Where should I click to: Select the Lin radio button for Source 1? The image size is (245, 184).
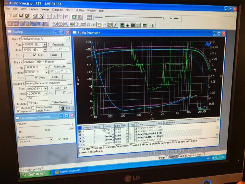pyautogui.click(x=61, y=88)
